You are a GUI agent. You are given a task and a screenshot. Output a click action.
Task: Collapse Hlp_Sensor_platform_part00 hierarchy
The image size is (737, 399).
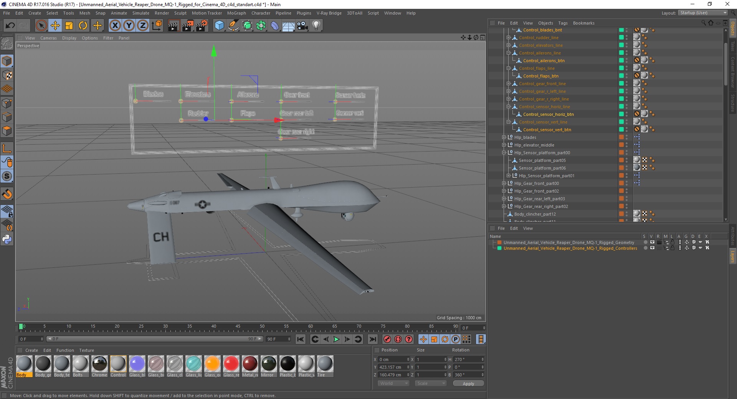(504, 153)
